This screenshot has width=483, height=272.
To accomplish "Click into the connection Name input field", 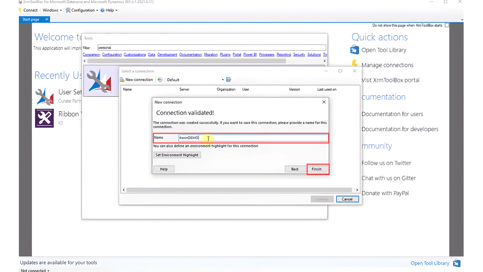I will coord(253,138).
